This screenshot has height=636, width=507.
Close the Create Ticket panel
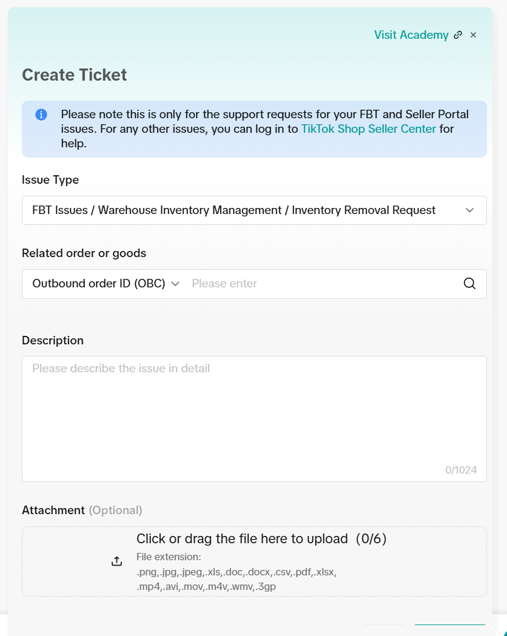(x=474, y=35)
